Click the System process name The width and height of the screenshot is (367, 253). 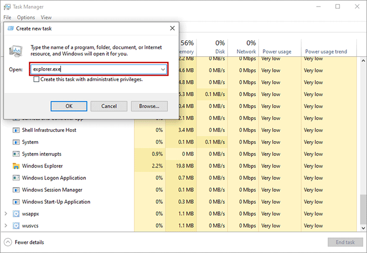(30, 142)
